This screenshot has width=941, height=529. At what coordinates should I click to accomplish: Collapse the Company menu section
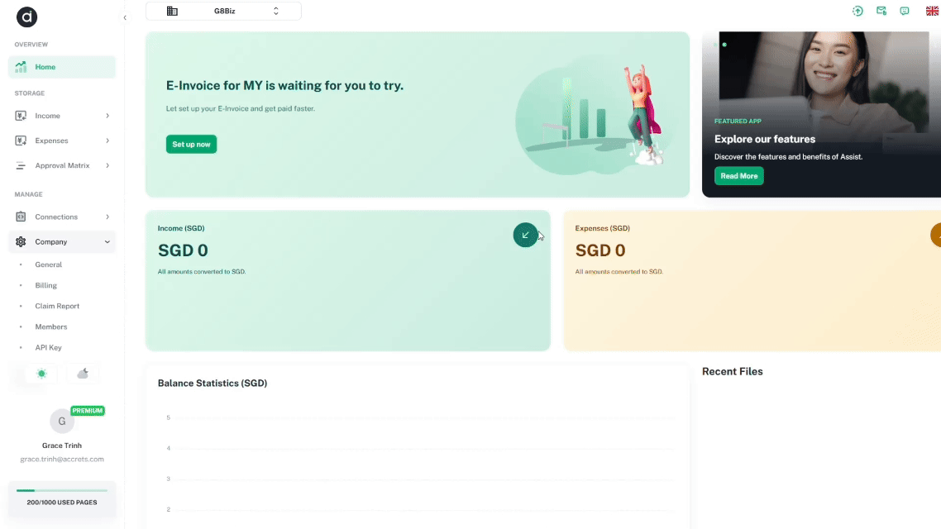[x=62, y=241]
